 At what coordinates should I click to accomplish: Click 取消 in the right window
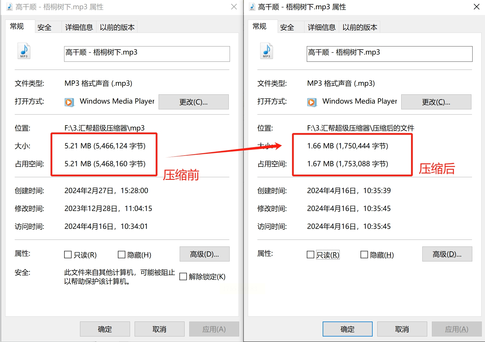pos(402,329)
